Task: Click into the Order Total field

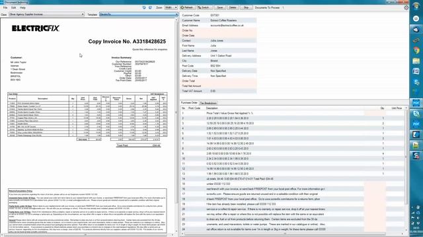Action: pos(233,81)
